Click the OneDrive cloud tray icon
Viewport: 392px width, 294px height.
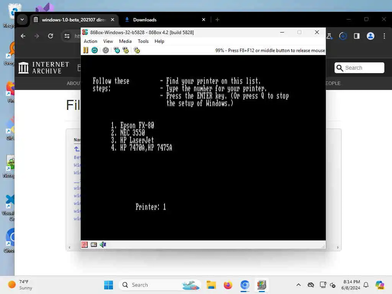point(311,285)
